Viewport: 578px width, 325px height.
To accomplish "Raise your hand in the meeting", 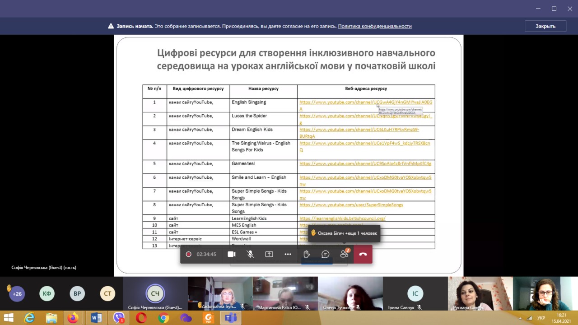I will (x=307, y=254).
